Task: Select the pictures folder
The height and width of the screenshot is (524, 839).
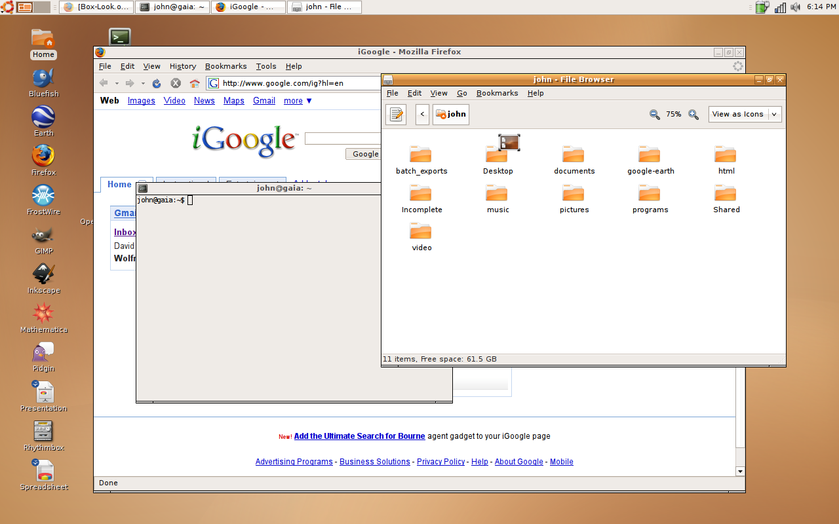Action: [574, 199]
